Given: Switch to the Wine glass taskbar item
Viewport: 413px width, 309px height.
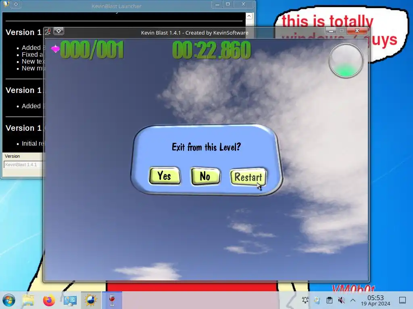Looking at the screenshot, I should point(112,300).
